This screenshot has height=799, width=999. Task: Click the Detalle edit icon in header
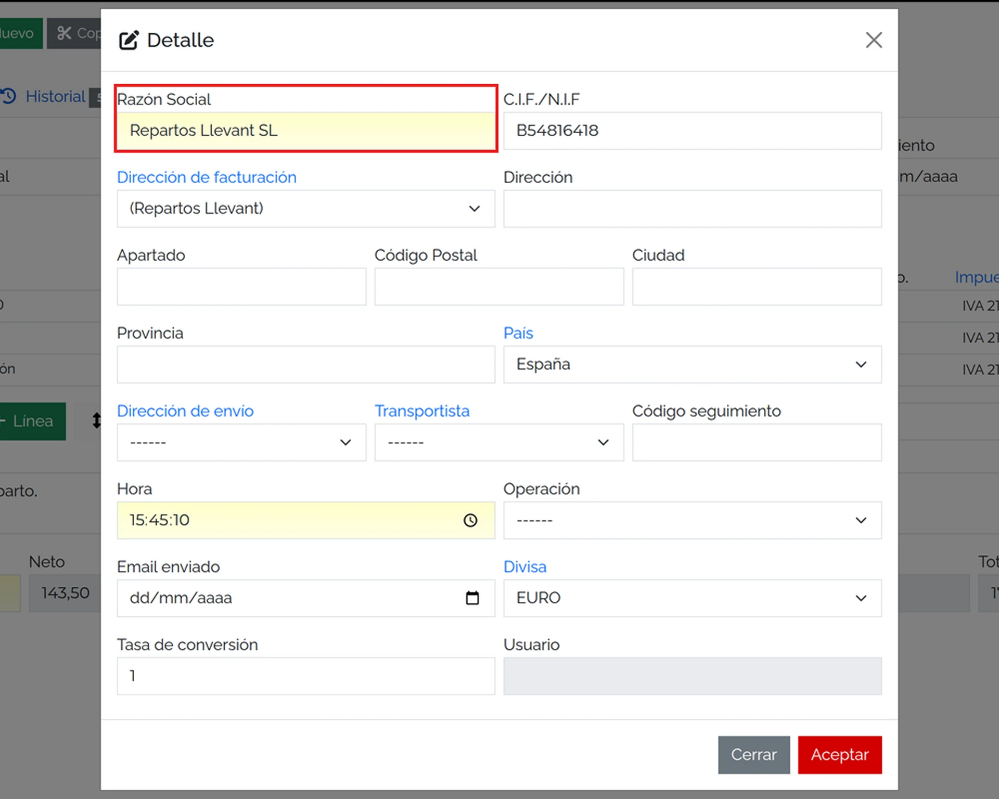tap(129, 40)
